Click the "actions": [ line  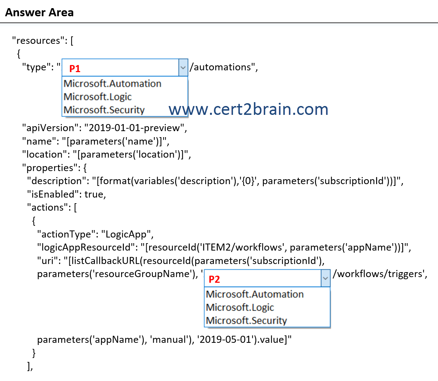(52, 207)
